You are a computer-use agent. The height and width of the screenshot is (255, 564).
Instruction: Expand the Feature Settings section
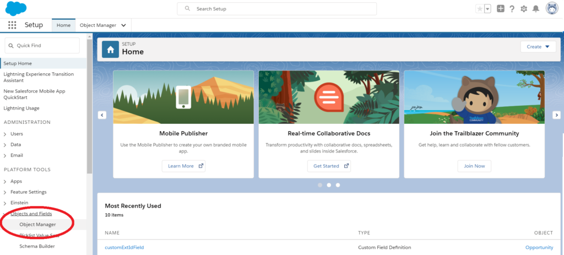tap(5, 192)
